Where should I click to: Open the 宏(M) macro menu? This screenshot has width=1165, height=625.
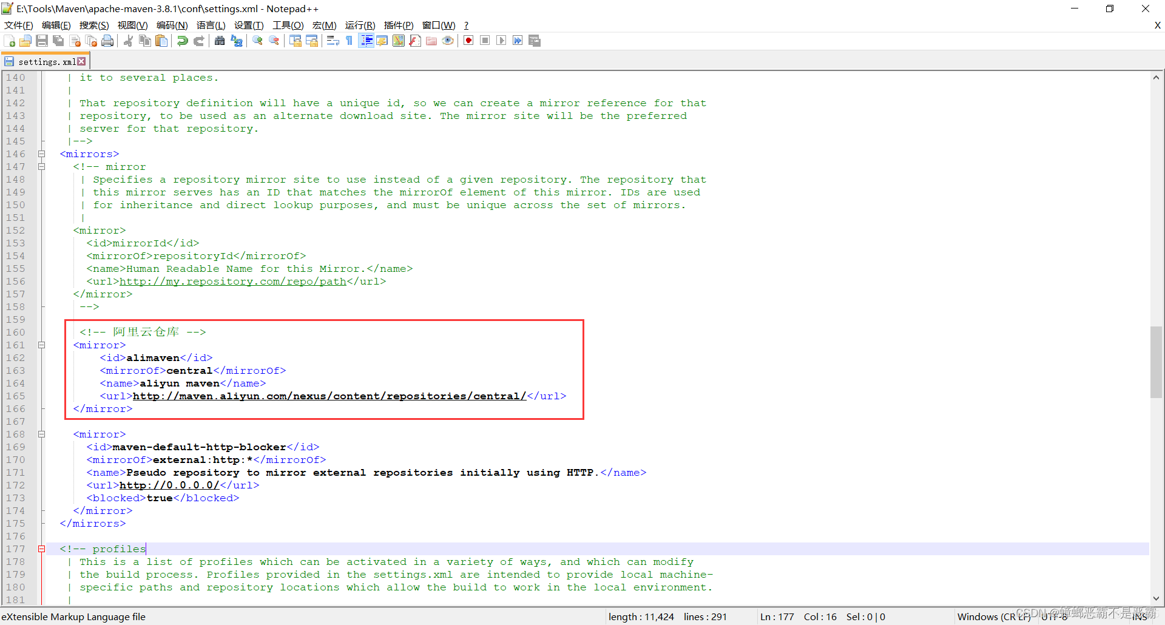point(324,25)
